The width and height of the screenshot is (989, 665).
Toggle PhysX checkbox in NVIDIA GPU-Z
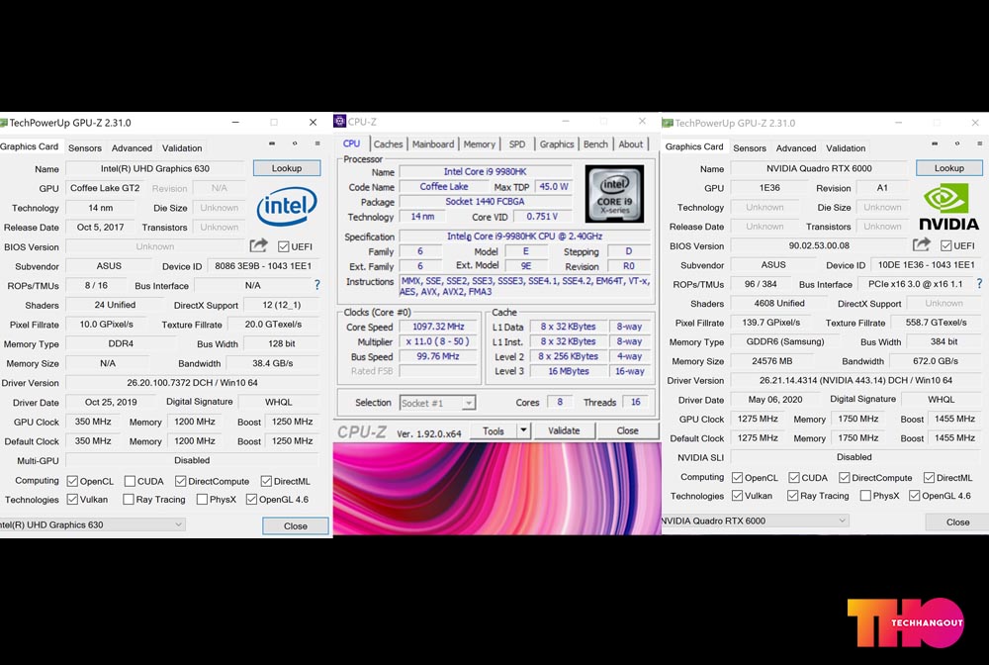[x=866, y=496]
